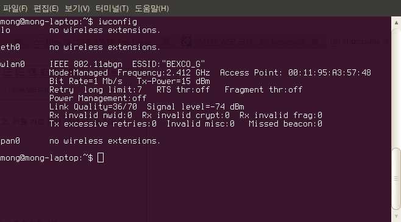Open the 보기(V) menu
Viewport: 401px width, 222px height.
click(x=77, y=9)
